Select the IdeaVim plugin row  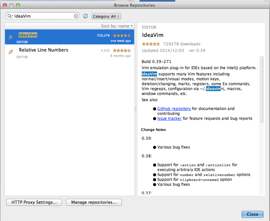70,37
